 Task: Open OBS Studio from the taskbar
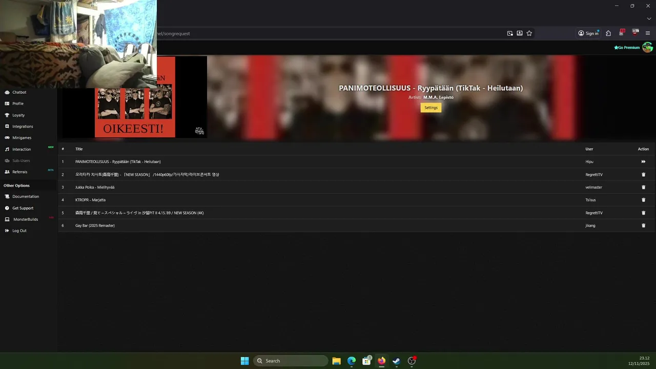coord(412,361)
